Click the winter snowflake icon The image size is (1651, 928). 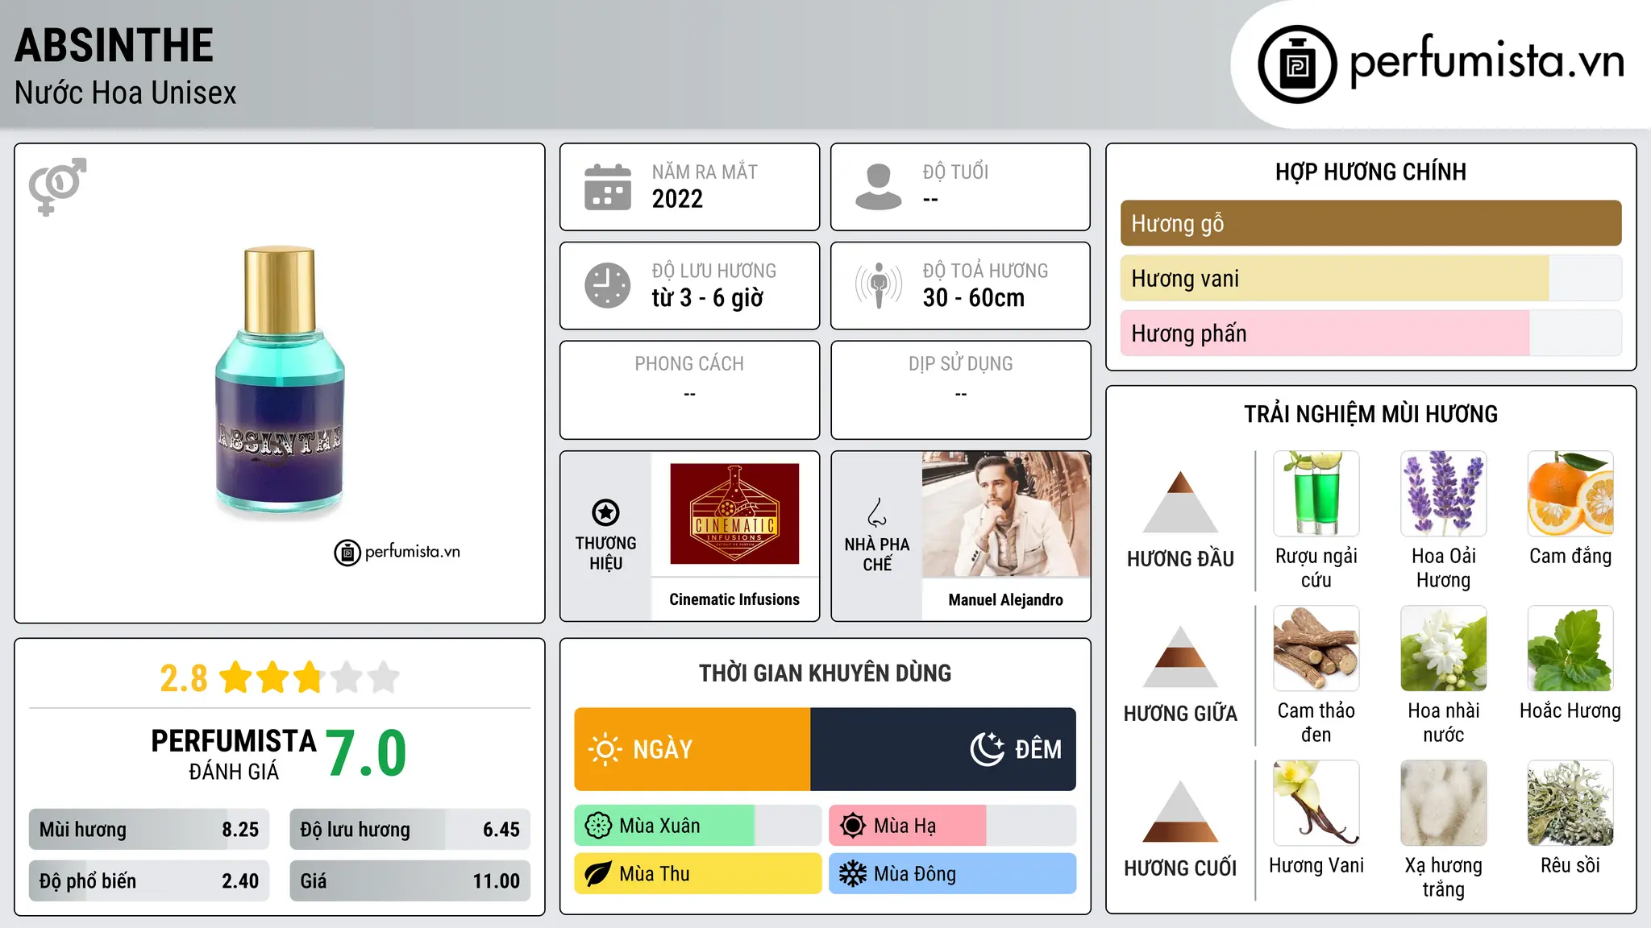[853, 874]
